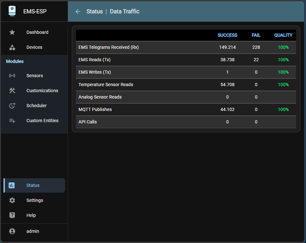Open the Status navigation entry
Screen dimensions: 306x243
click(x=33, y=185)
